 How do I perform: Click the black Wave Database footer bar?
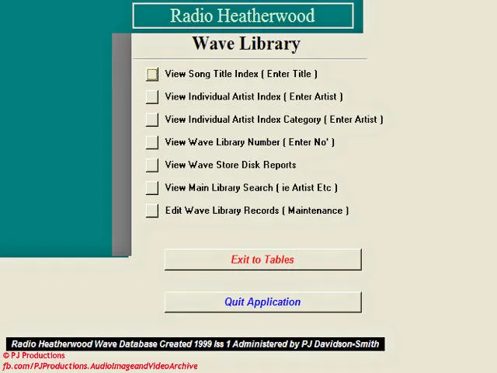[x=196, y=343]
